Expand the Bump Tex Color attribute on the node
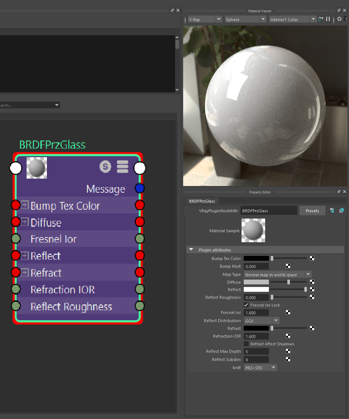The height and width of the screenshot is (419, 349). point(24,205)
